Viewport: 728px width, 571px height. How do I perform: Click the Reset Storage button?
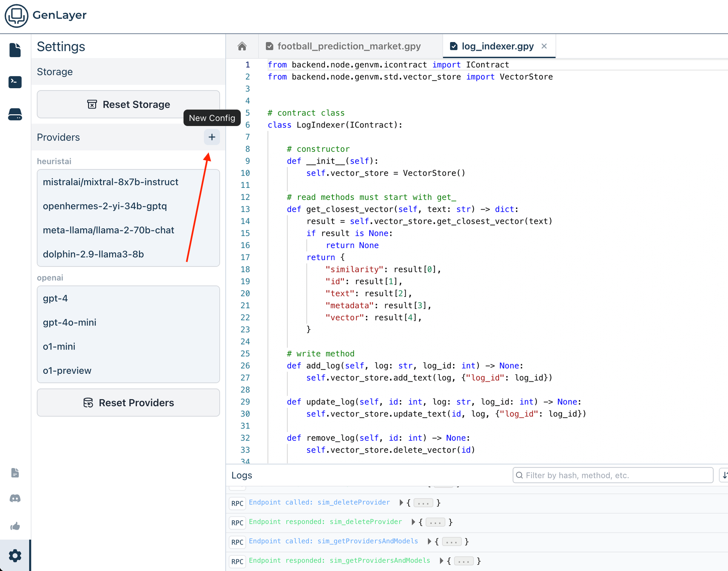pos(128,105)
